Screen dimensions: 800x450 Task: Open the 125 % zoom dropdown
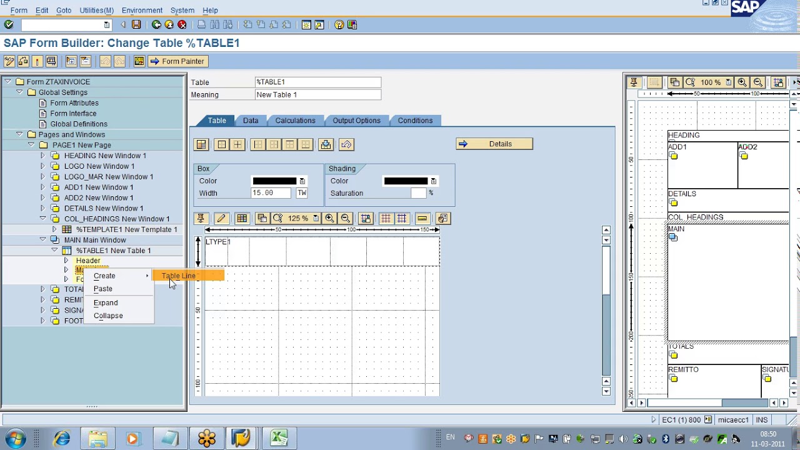316,218
